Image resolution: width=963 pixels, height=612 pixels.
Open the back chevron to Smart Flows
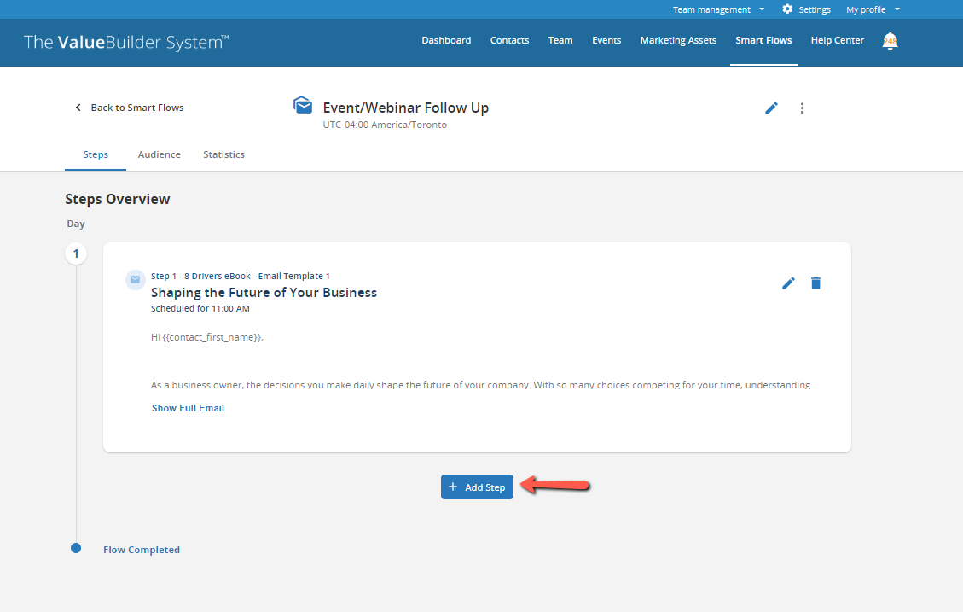point(78,108)
